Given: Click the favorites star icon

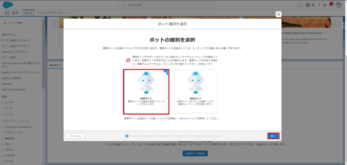Looking at the screenshot, I should (298, 5).
